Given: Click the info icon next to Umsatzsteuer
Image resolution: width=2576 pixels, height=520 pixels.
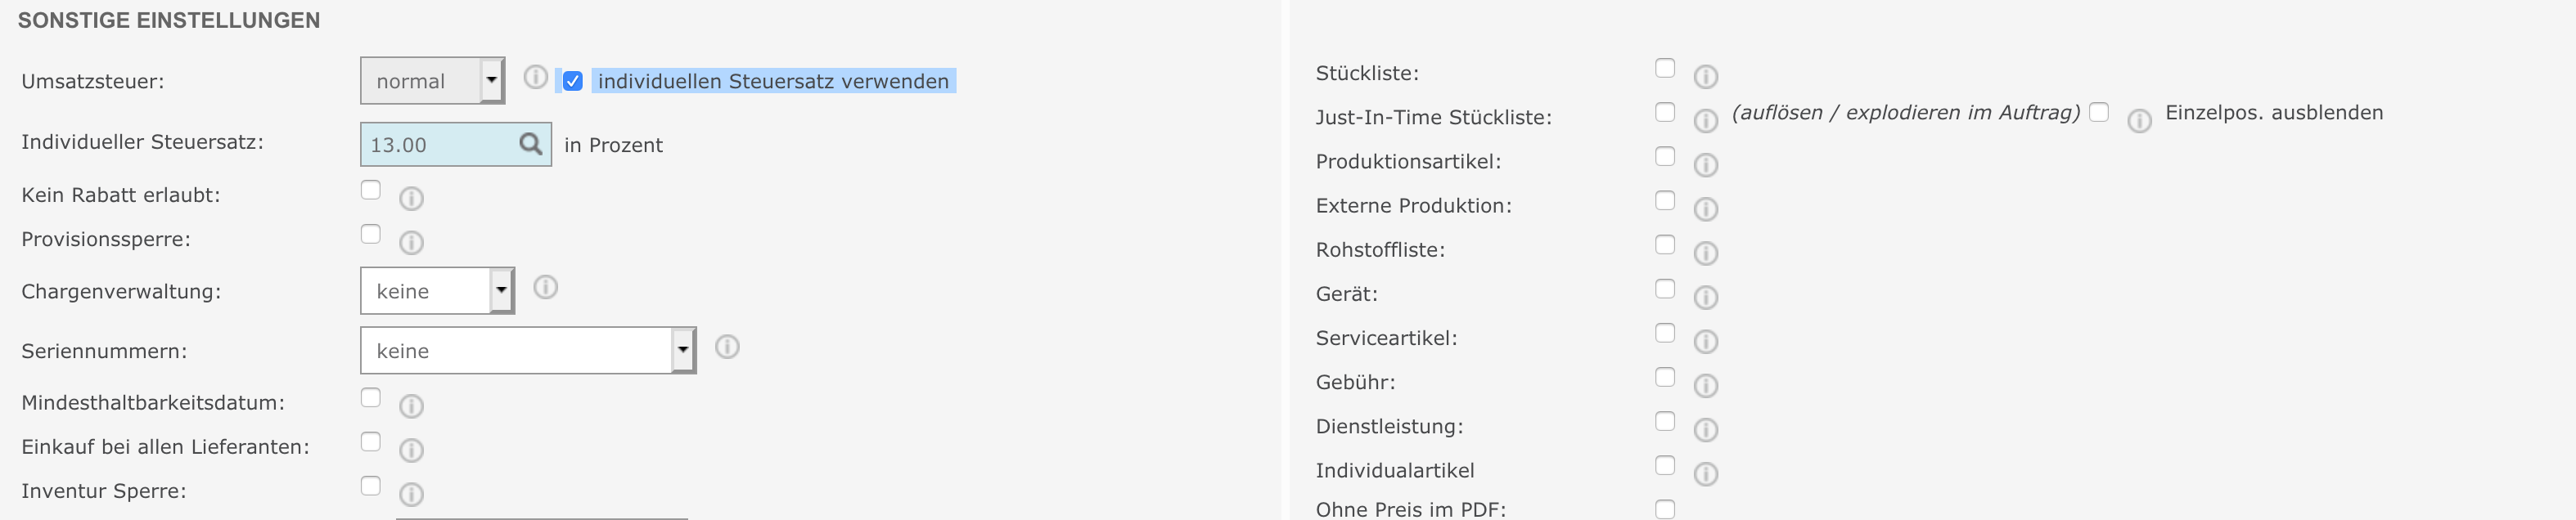Looking at the screenshot, I should (x=536, y=77).
